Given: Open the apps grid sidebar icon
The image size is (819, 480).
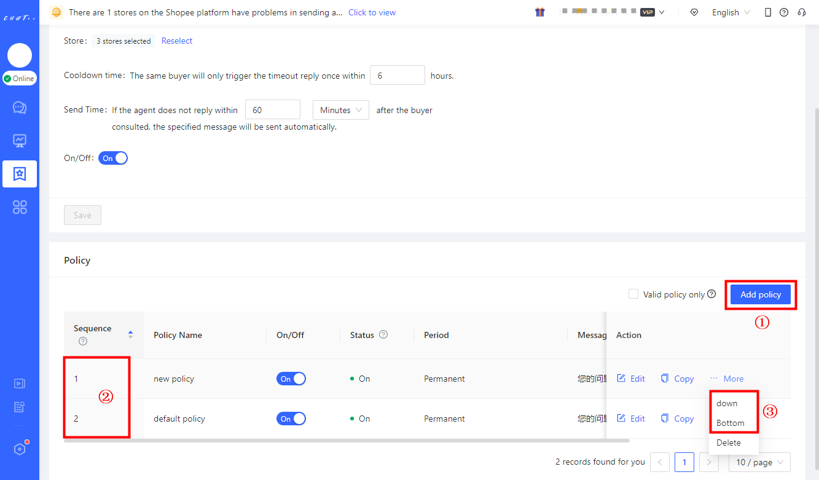Looking at the screenshot, I should (x=20, y=207).
